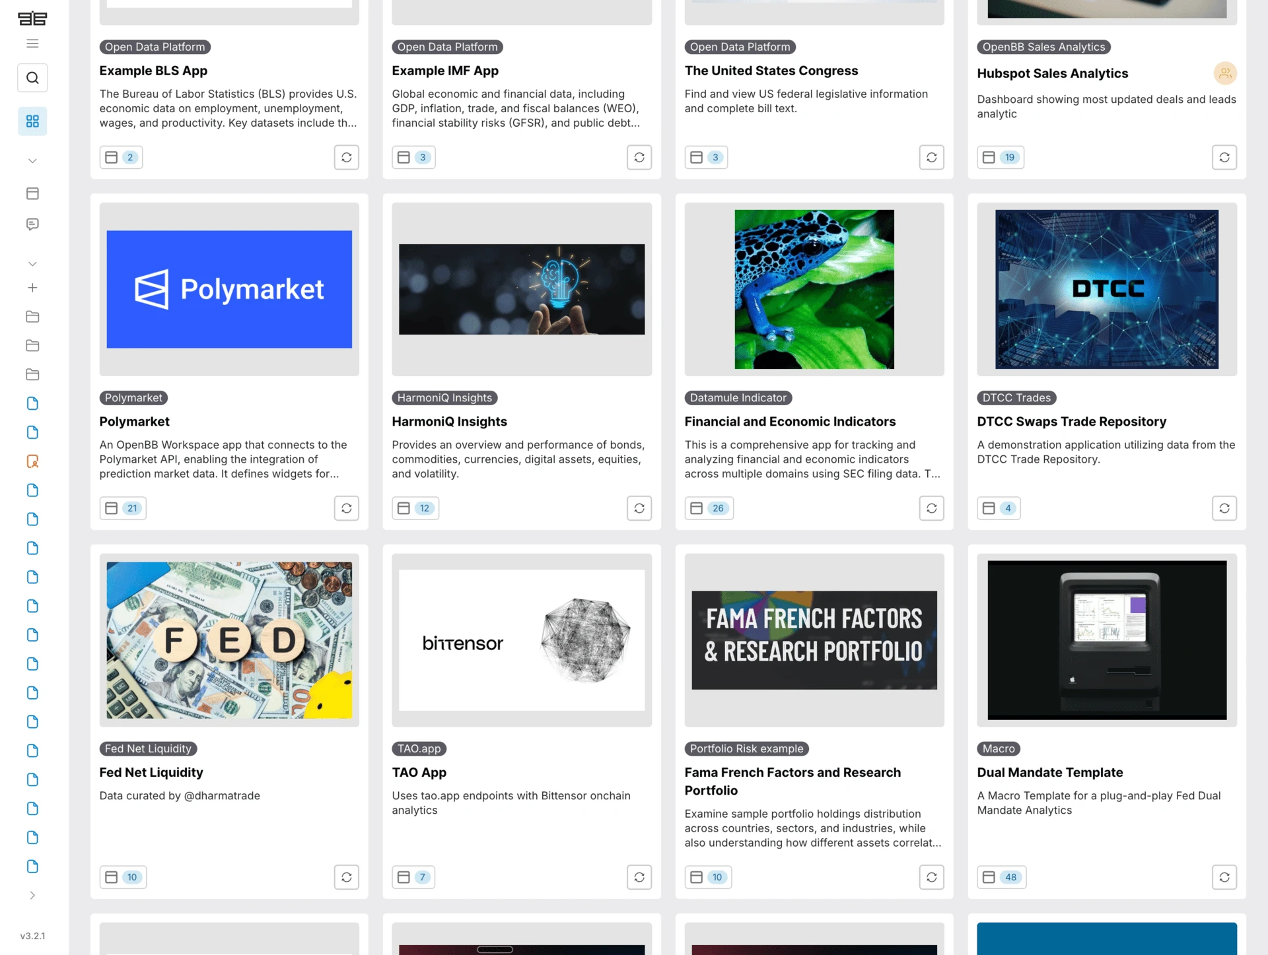1268x955 pixels.
Task: Click the shared-users avatar on Hubspot Sales Analytics
Action: [x=1225, y=73]
